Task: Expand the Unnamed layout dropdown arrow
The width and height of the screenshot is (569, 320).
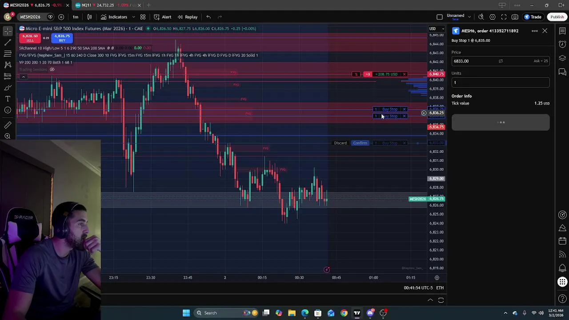Action: pyautogui.click(x=469, y=16)
